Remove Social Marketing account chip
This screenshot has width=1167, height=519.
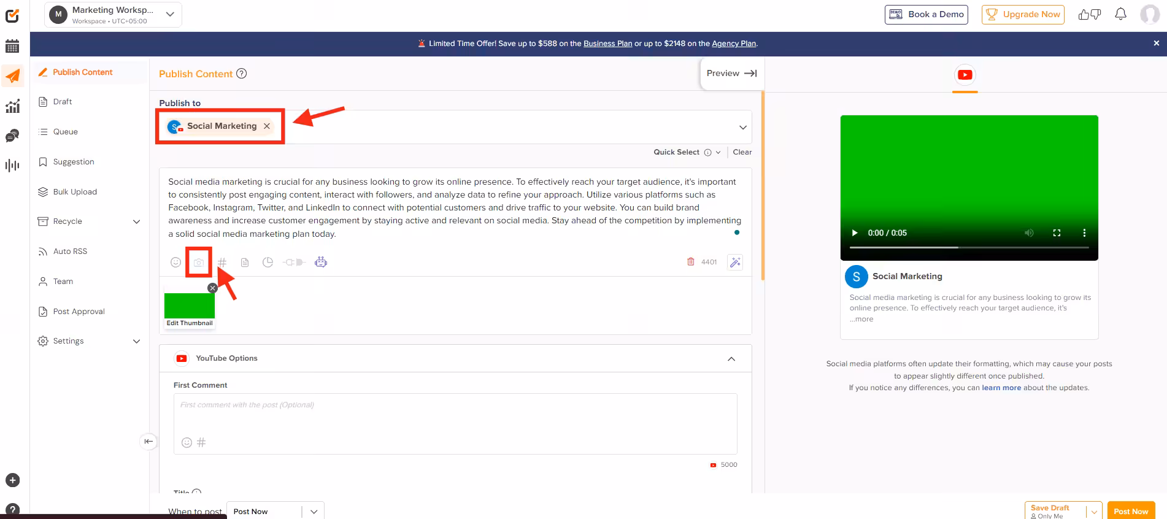[x=267, y=126]
